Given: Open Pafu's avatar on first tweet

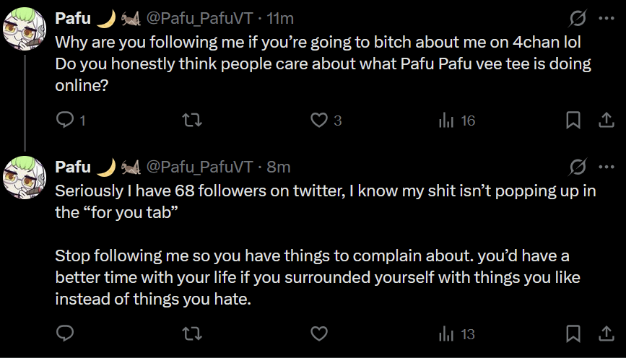Looking at the screenshot, I should pos(26,28).
